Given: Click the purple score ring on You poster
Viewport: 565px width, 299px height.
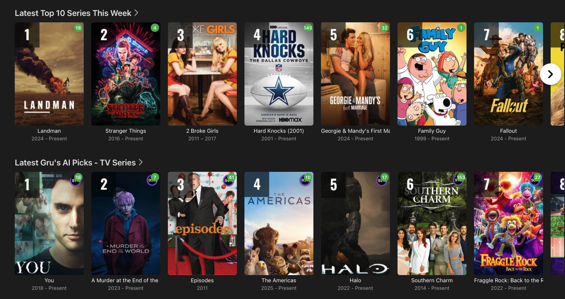Looking at the screenshot, I should [x=75, y=181].
